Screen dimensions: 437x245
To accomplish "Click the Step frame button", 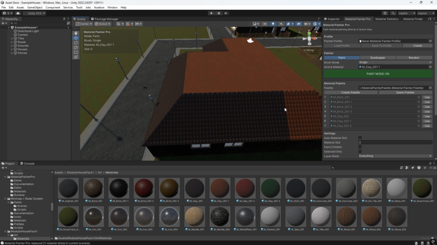I will (226, 13).
